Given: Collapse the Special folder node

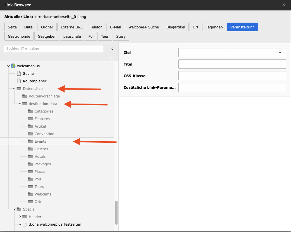Looking at the screenshot, I should coord(14,209).
